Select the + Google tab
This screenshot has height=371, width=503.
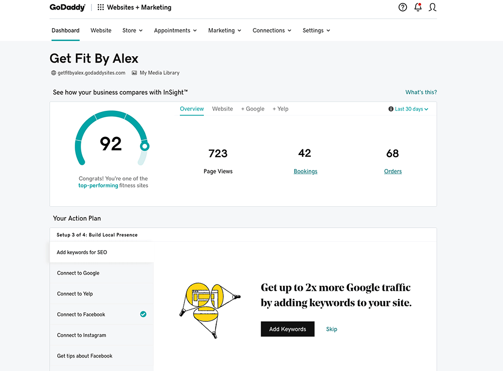[253, 109]
